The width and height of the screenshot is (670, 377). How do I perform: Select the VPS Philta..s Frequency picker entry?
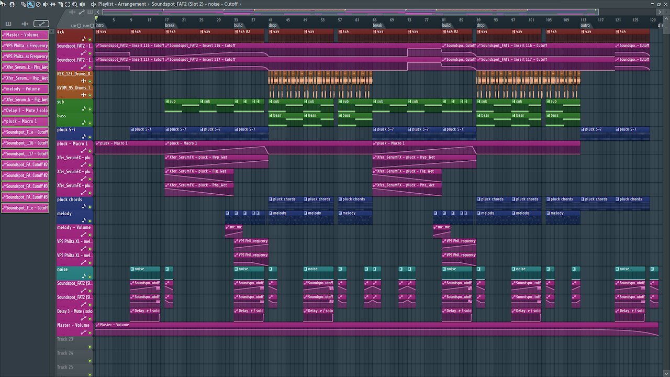pyautogui.click(x=25, y=46)
